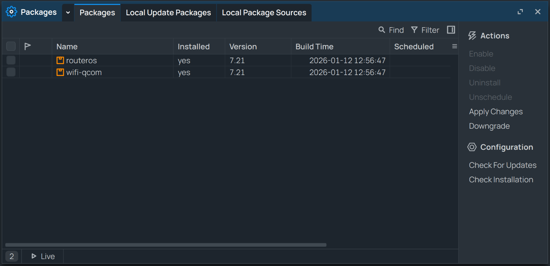
Task: Switch to Local Update Packages tab
Action: pos(168,13)
